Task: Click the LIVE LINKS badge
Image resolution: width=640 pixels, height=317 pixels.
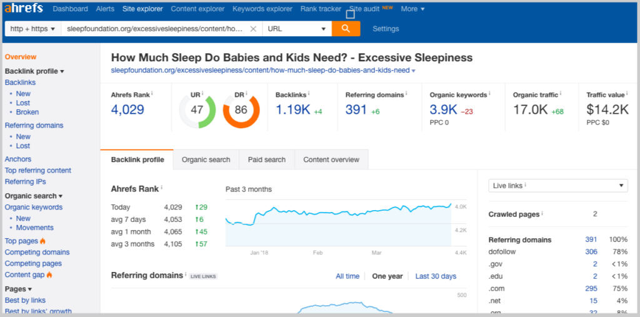Action: point(203,276)
